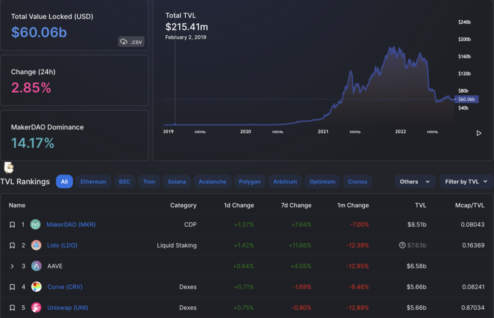Image resolution: width=494 pixels, height=318 pixels.
Task: Click the play arrow below the TVL chart
Action: click(x=479, y=133)
